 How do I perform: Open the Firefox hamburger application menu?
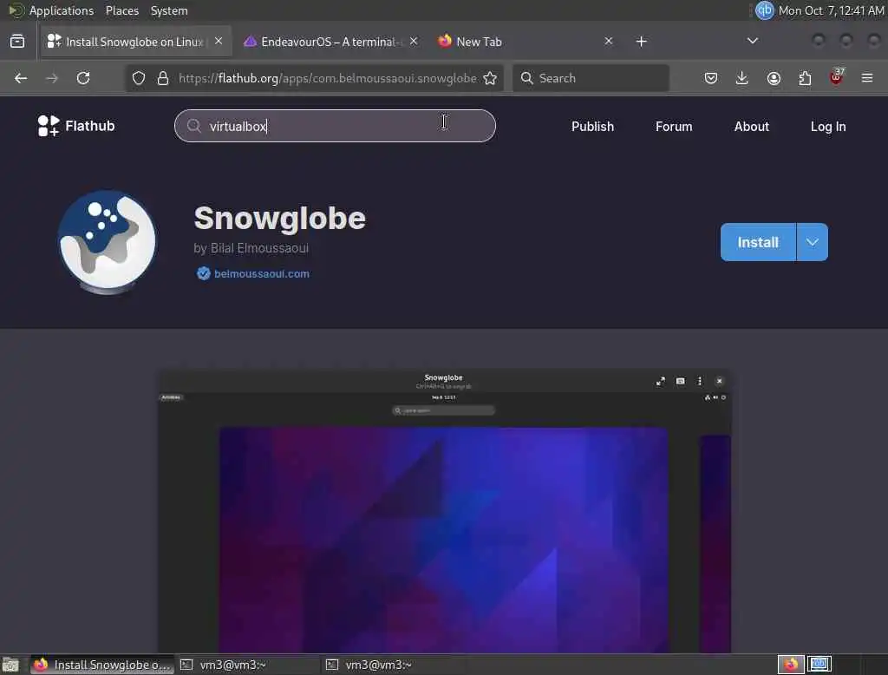(x=867, y=78)
